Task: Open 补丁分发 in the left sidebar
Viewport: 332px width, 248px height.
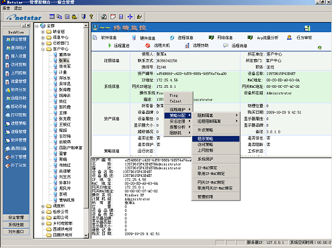Action: 16,166
